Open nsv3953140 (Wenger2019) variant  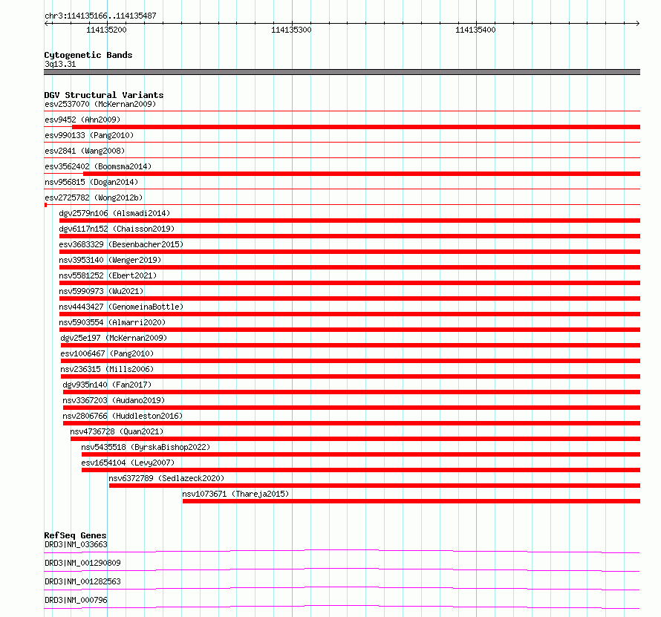click(x=110, y=260)
